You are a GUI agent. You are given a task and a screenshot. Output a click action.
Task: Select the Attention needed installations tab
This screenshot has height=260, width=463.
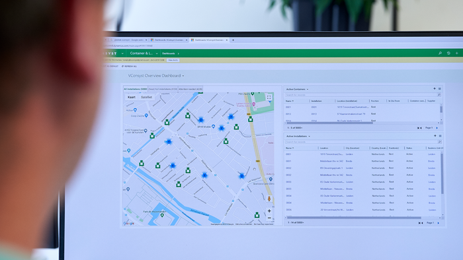click(x=190, y=89)
